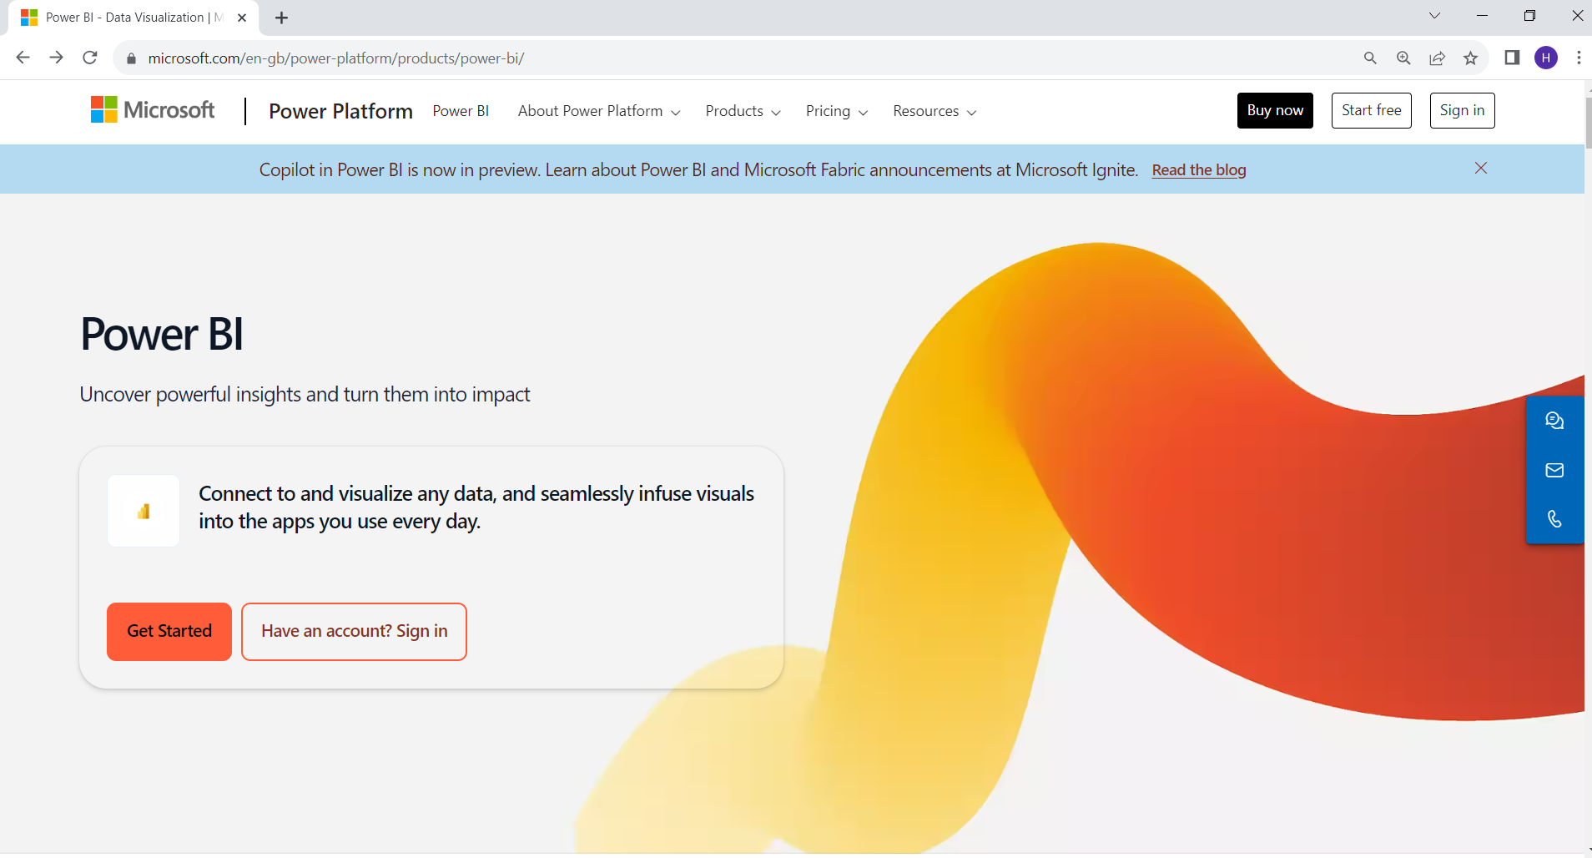This screenshot has width=1592, height=858.
Task: Open a new tab with the plus icon
Action: click(x=282, y=18)
